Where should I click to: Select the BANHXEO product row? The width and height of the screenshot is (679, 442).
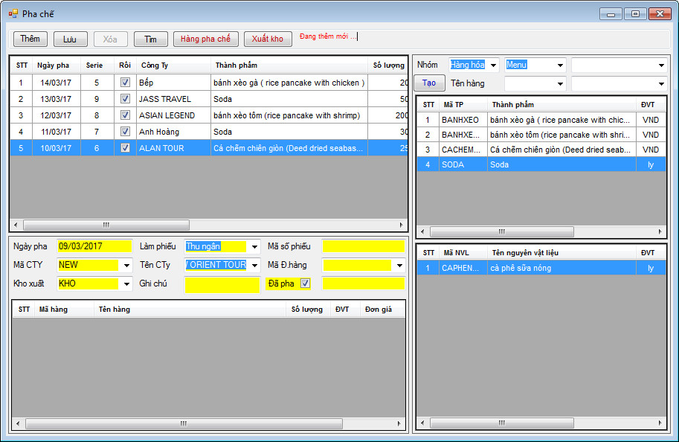tap(541, 120)
